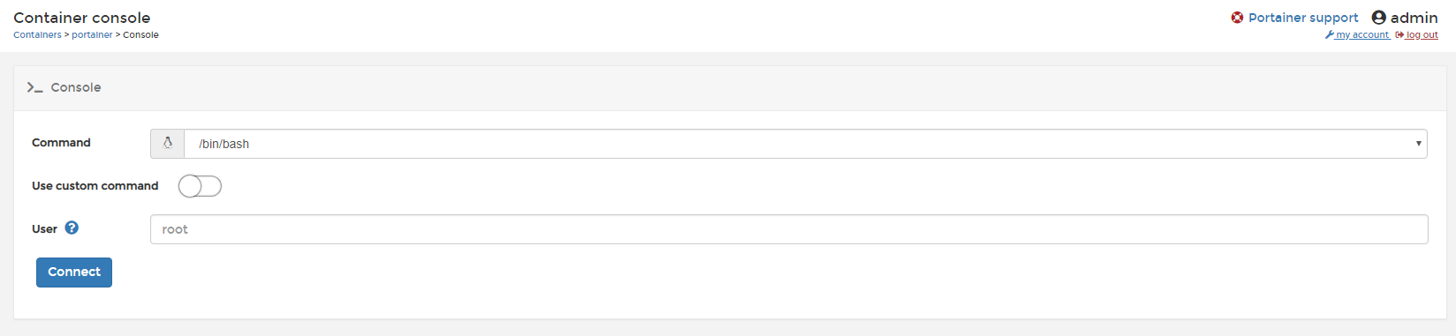Click the Connect button
1456x336 pixels.
tap(74, 273)
